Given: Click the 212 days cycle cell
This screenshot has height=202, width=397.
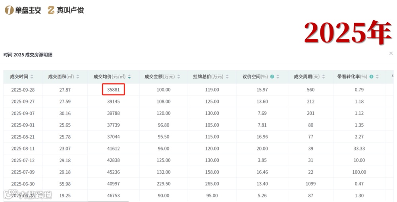Looking at the screenshot, I should [311, 102].
